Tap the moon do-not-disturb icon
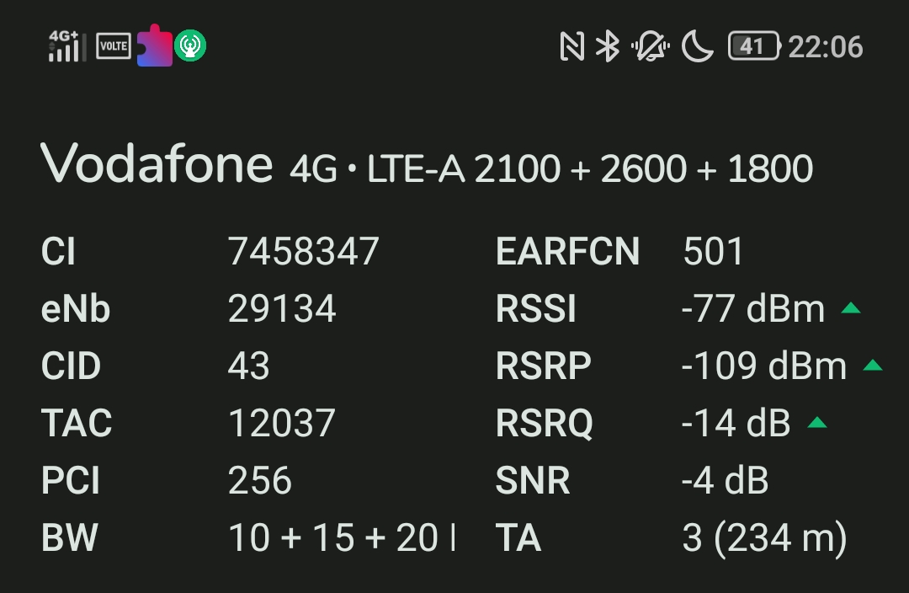 tap(698, 46)
